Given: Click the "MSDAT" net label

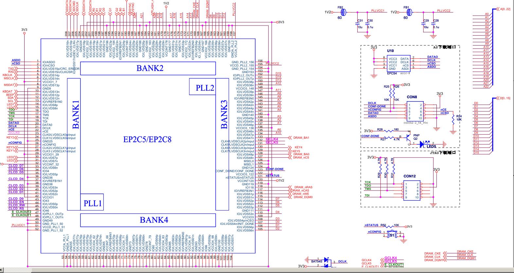Looking at the screenshot, I should coord(9,85).
